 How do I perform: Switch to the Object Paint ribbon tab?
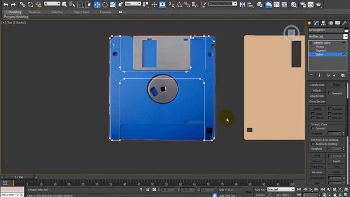click(81, 12)
